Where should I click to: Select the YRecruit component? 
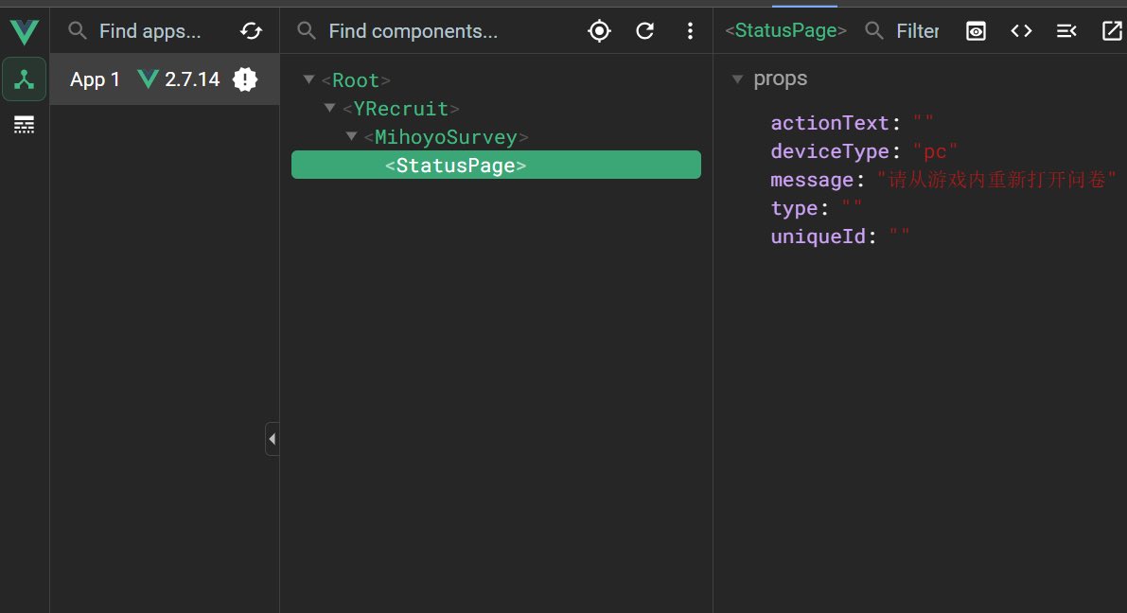coord(401,109)
